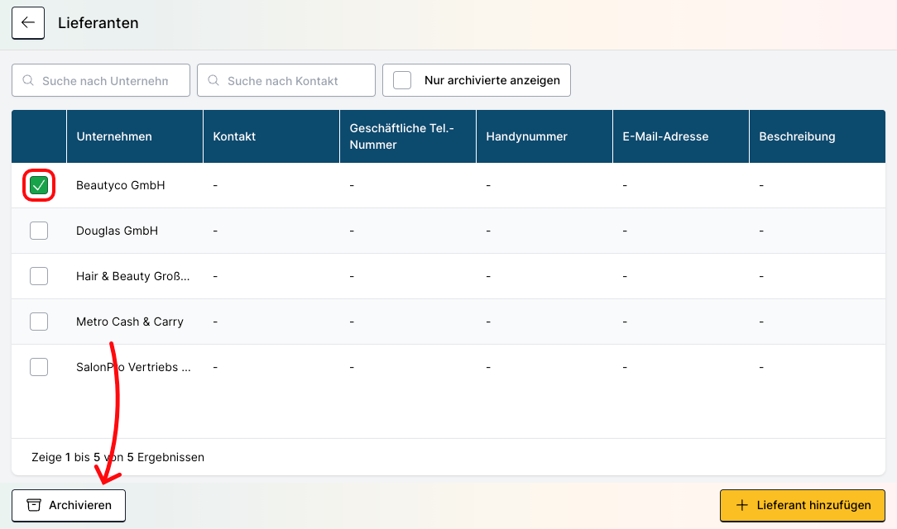The image size is (897, 529).
Task: Check the Hair & Beauty Groß... row checkbox
Action: (x=39, y=276)
